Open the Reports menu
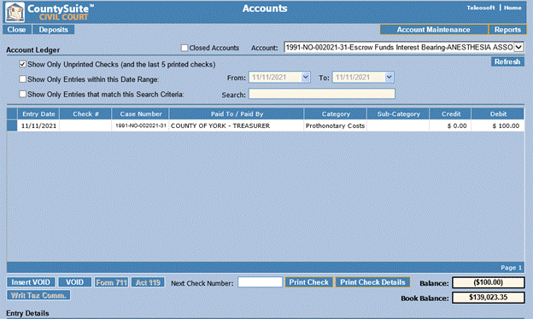 point(507,30)
